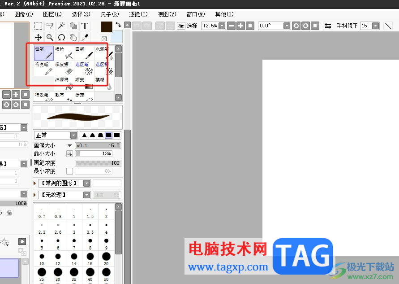Viewport: 399px width, 284px height.
Task: Open the 12.5% zoom level dropdown
Action: 222,26
